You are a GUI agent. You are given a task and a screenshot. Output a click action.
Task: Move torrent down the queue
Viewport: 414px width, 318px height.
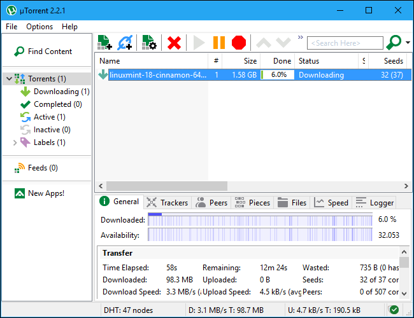(x=283, y=43)
